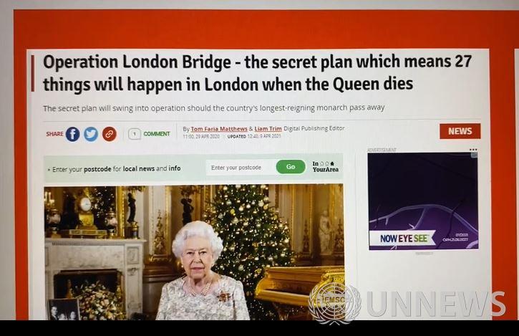Click the purple advertisement image
The height and width of the screenshot is (336, 519).
point(422,201)
